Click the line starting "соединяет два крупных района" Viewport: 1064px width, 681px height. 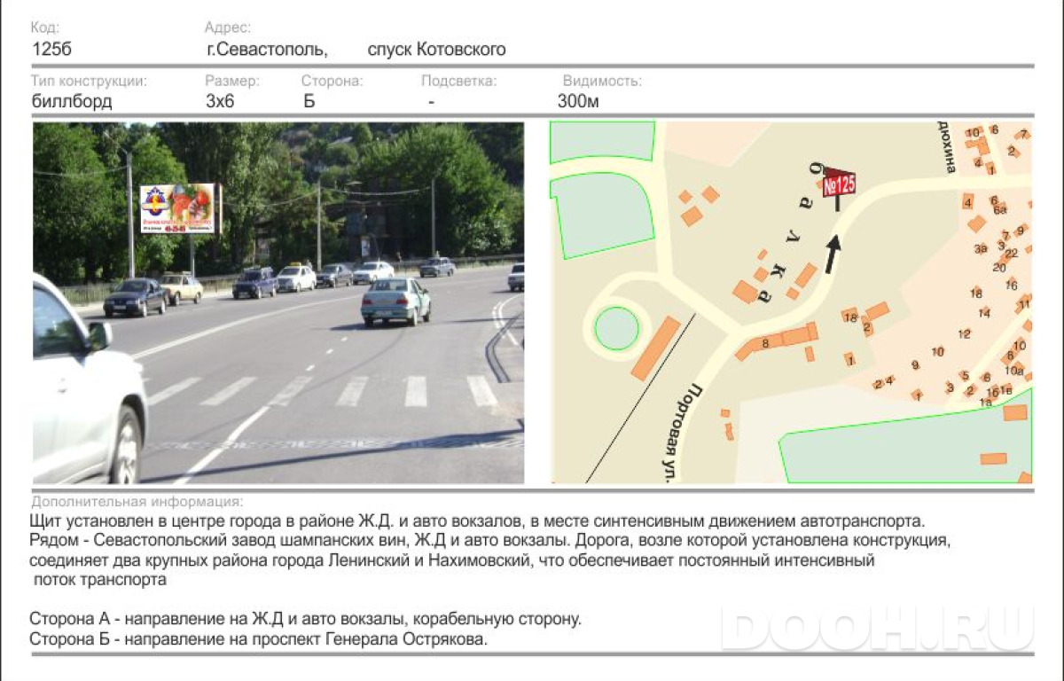pyautogui.click(x=452, y=560)
